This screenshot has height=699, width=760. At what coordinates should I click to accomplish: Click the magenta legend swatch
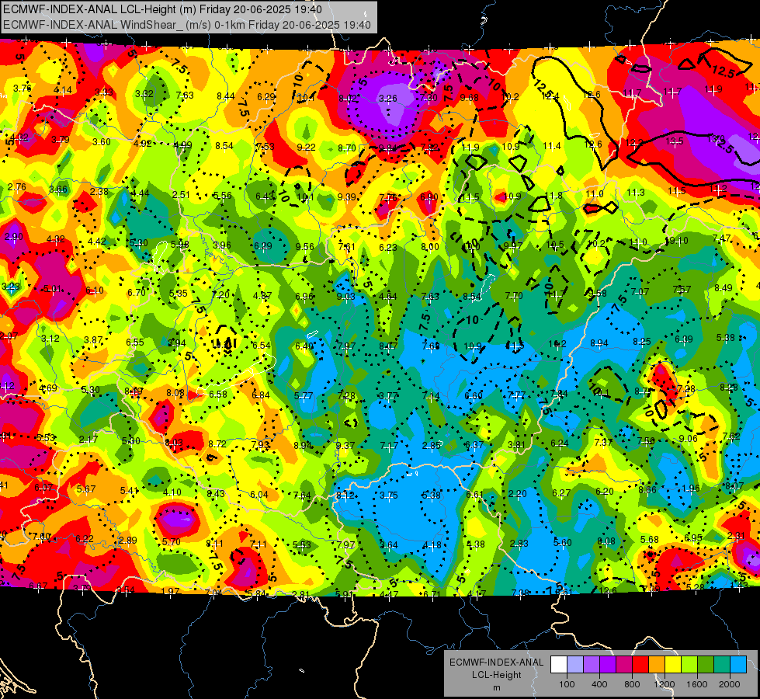click(624, 665)
